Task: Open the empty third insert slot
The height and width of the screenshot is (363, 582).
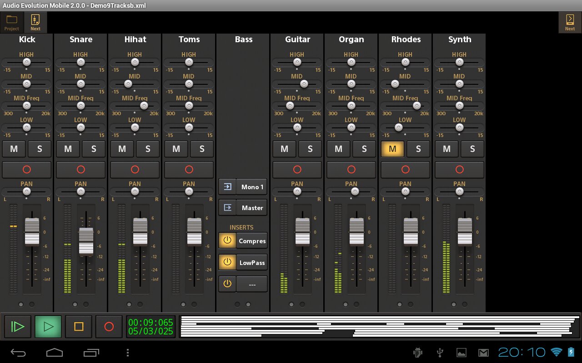Action: 252,284
